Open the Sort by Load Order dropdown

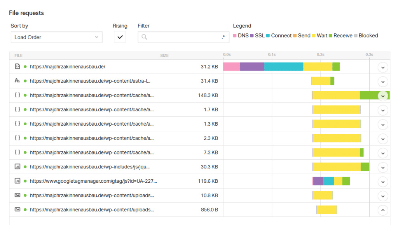(x=56, y=37)
